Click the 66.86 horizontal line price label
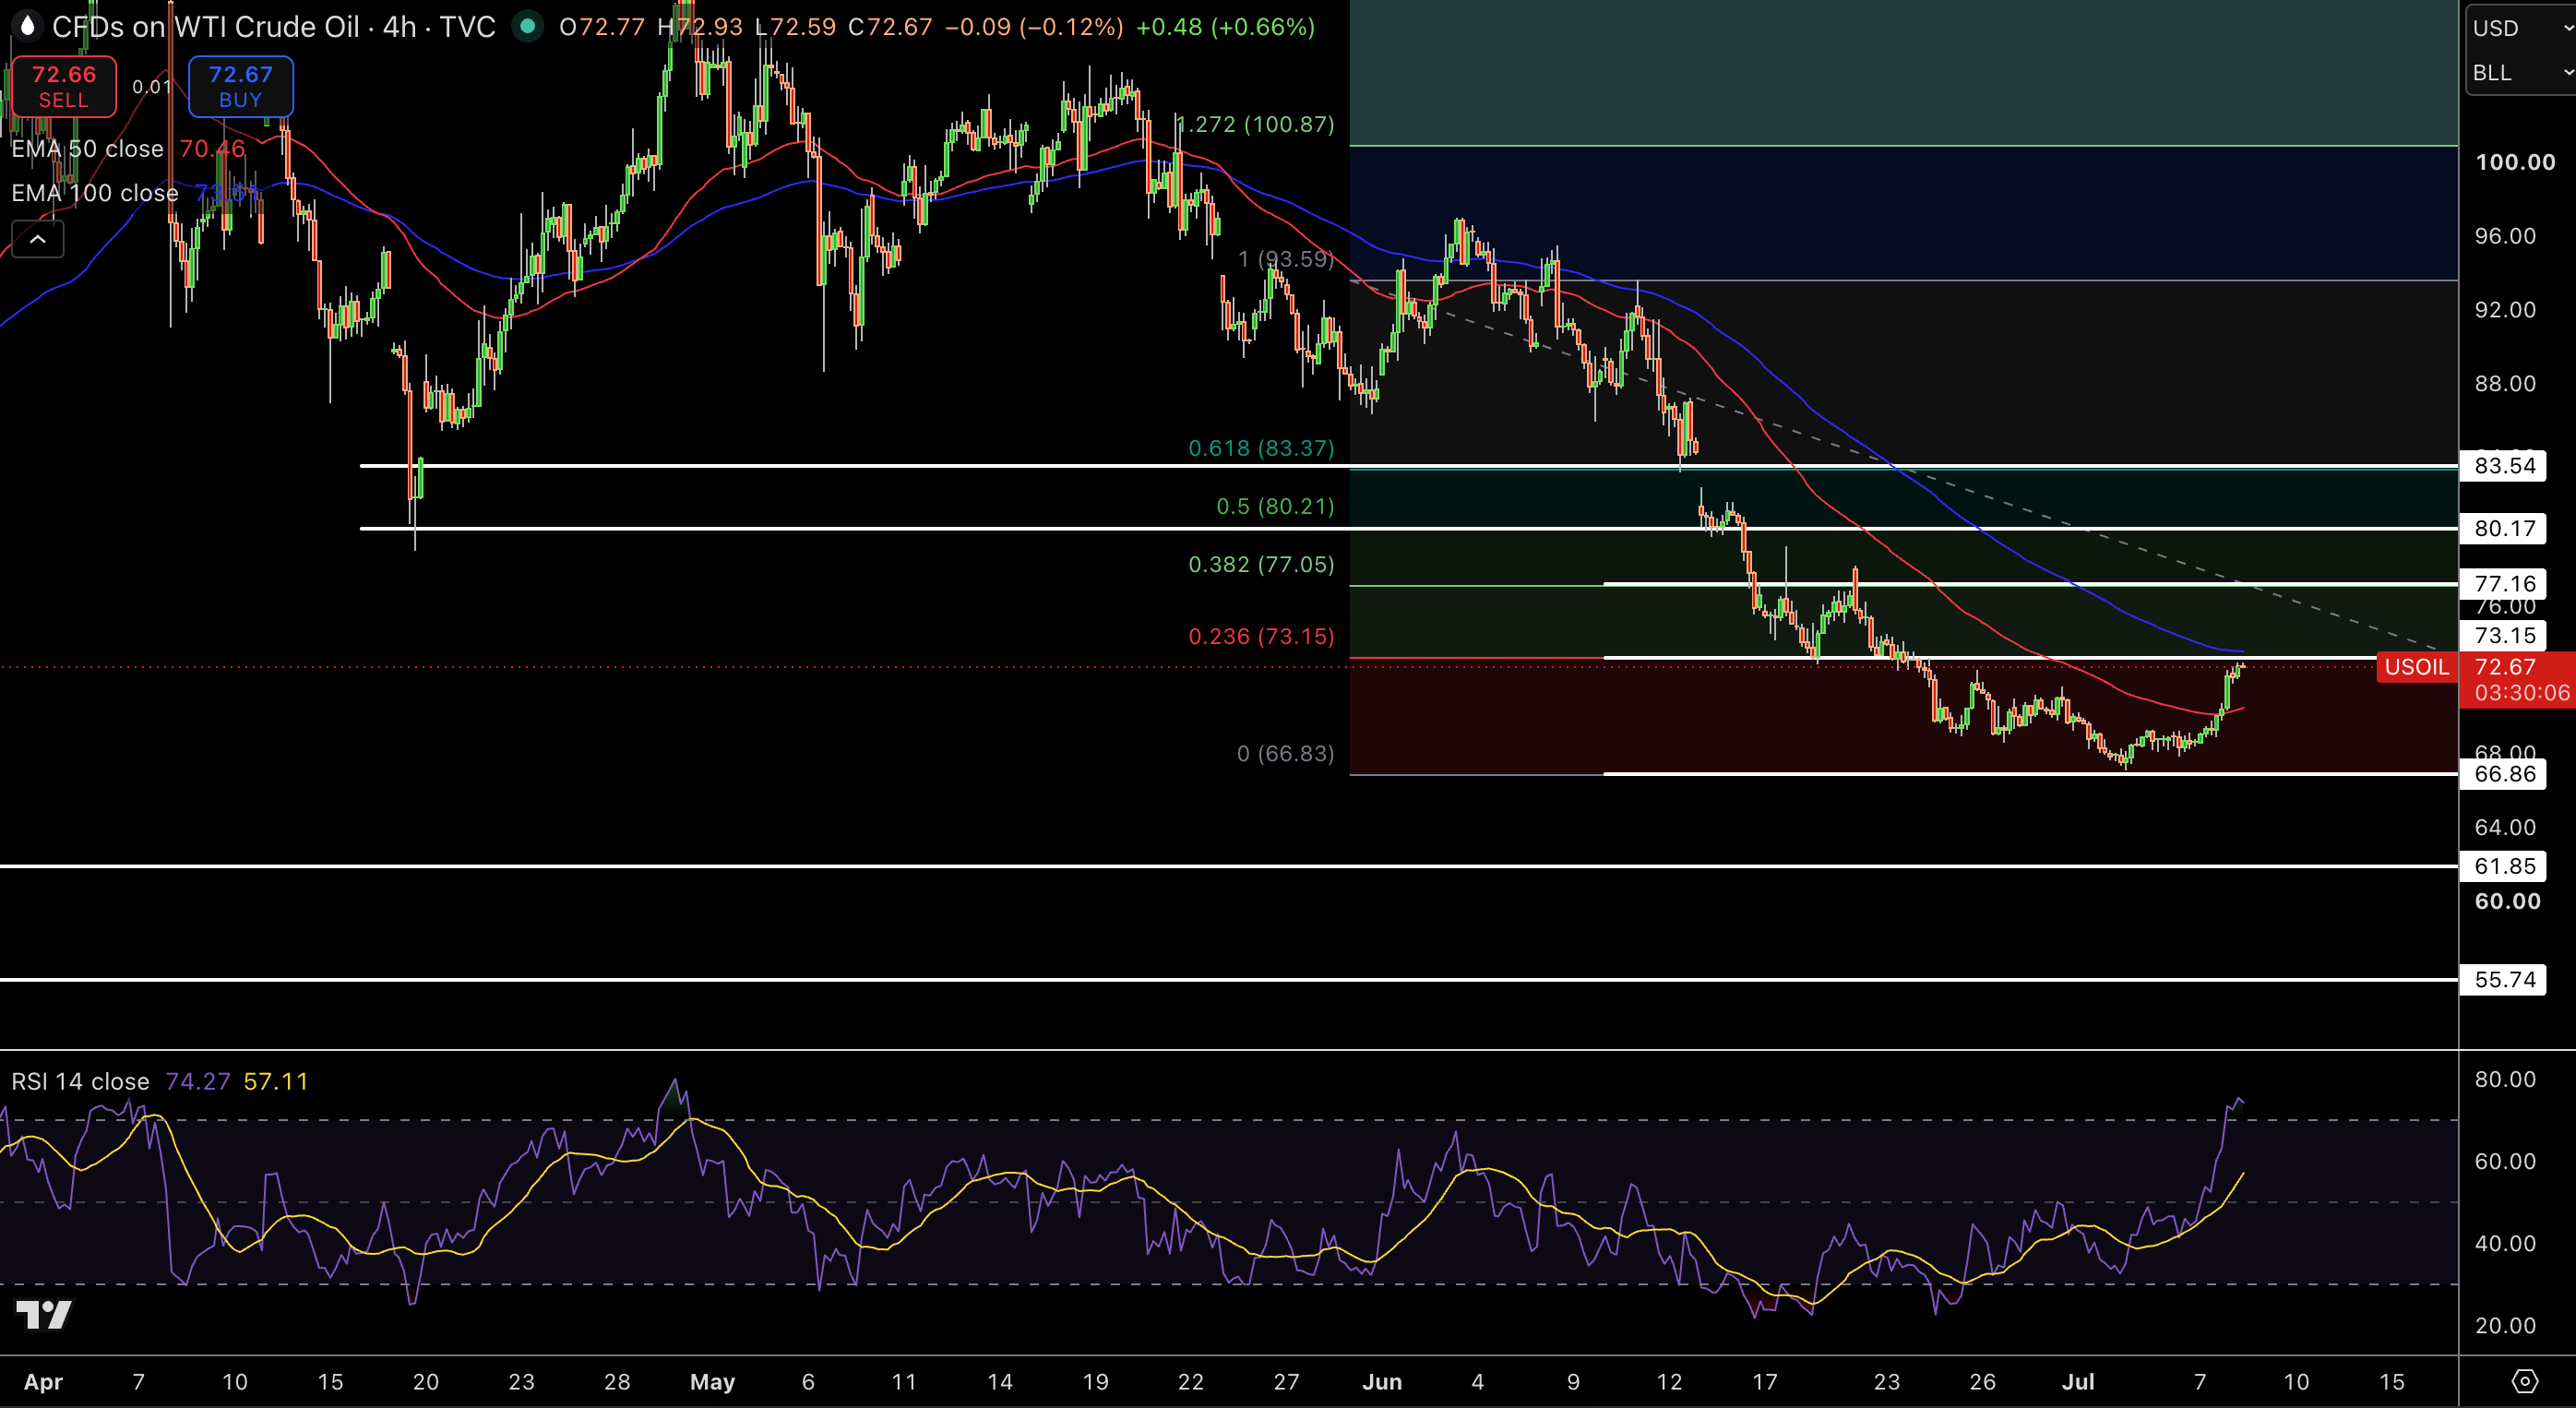 click(2504, 774)
